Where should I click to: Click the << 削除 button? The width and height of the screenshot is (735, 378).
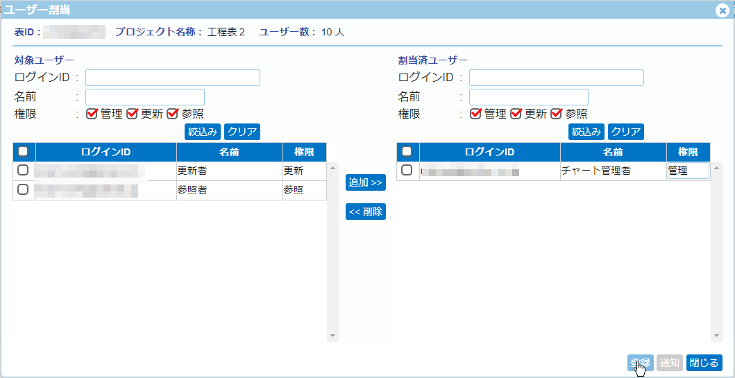tap(365, 212)
